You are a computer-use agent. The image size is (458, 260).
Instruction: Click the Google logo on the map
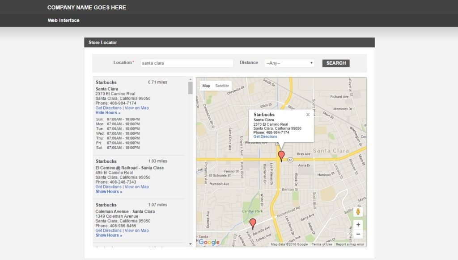tap(209, 242)
